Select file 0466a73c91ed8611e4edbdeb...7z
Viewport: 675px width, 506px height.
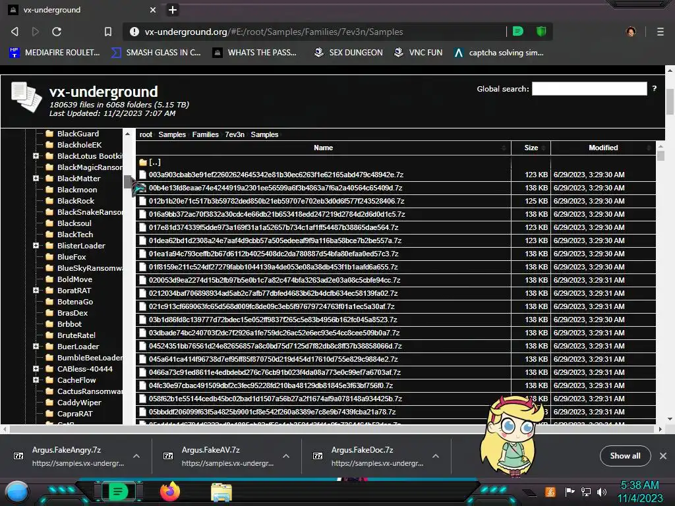click(275, 372)
